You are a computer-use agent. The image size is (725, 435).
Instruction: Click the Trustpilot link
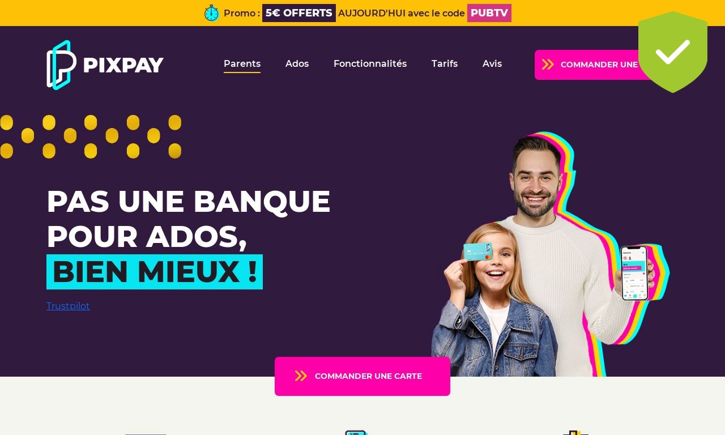68,306
